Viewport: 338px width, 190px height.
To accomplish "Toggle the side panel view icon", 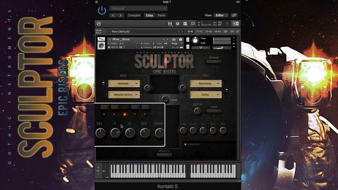I will click(236, 24).
